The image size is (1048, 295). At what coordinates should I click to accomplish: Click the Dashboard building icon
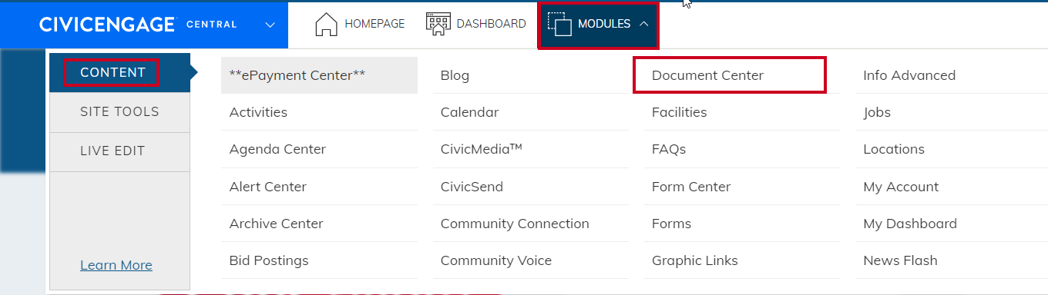click(x=438, y=24)
